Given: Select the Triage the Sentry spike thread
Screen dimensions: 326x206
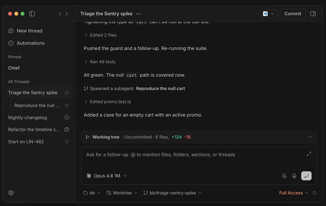Looking at the screenshot, I should [x=39, y=93].
